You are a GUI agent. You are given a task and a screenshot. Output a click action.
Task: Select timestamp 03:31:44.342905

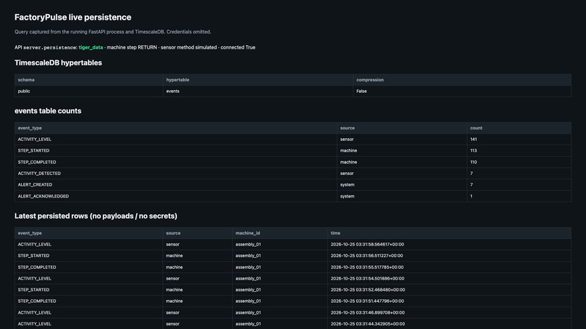coord(368,324)
